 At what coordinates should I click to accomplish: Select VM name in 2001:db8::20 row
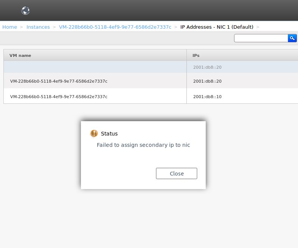point(59,81)
